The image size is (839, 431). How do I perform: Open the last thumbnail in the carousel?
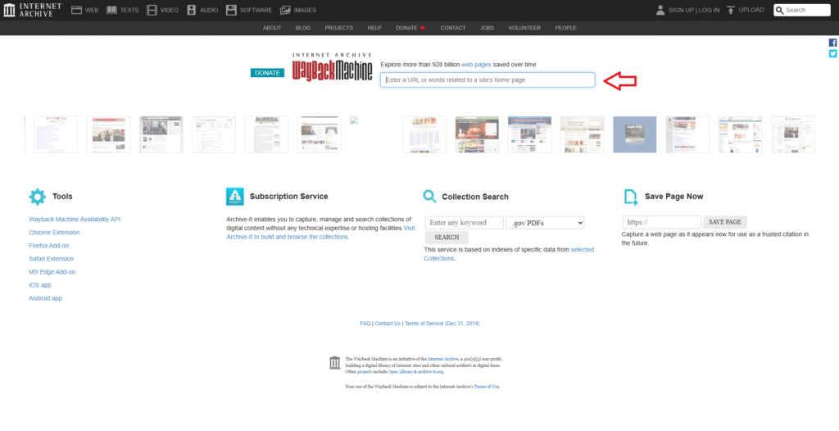[792, 135]
